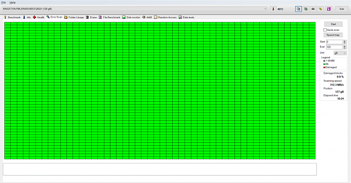The image size is (351, 183).
Task: Open the File menu
Action: click(x=4, y=2)
